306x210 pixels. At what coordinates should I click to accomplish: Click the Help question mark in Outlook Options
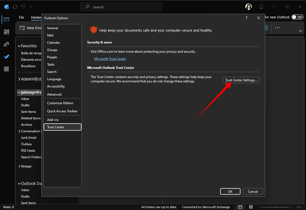246,18
